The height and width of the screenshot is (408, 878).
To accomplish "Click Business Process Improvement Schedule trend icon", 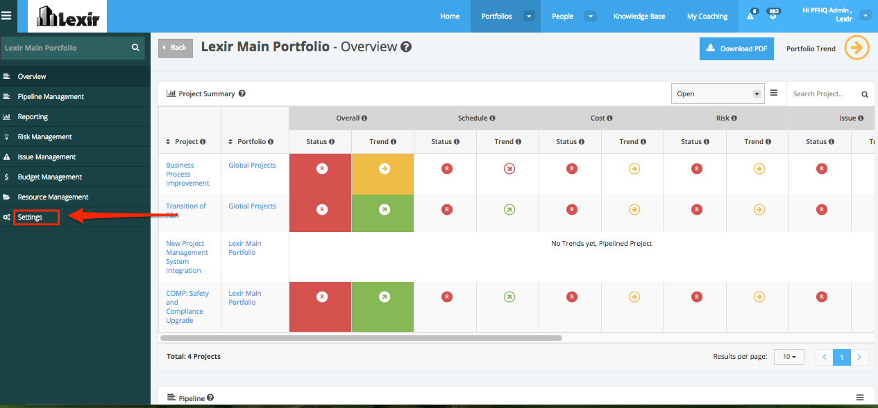I will tap(509, 168).
